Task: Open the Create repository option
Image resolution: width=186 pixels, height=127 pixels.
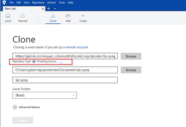Action: (83, 18)
